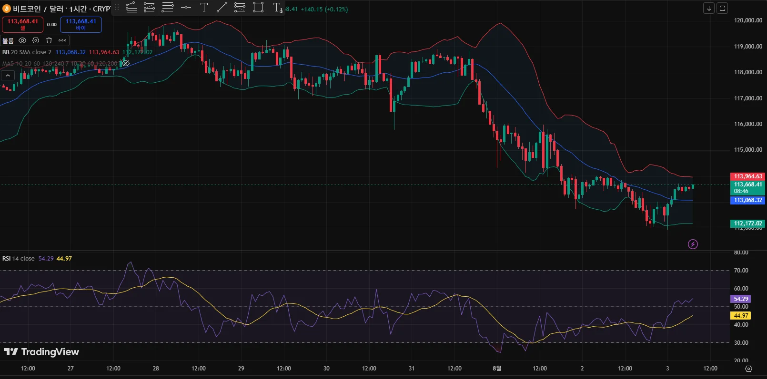Show the hidden MA5-10-20-60-120-240 indicator

click(x=126, y=63)
